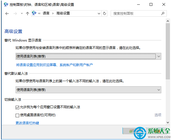This screenshot has height=140, width=171.
Task: Click the refresh button beside address bar
Action: click(105, 13)
